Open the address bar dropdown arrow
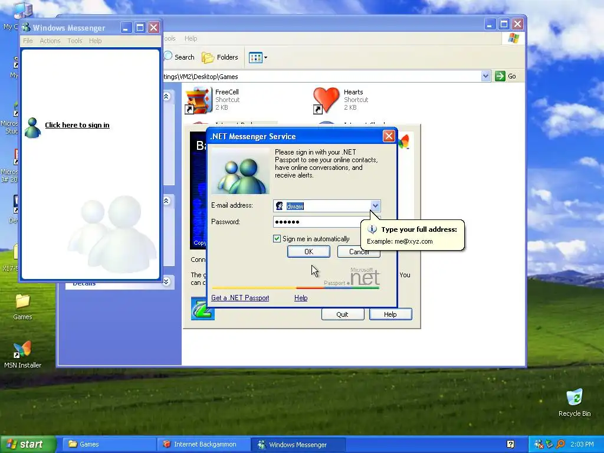This screenshot has height=453, width=604. click(485, 76)
